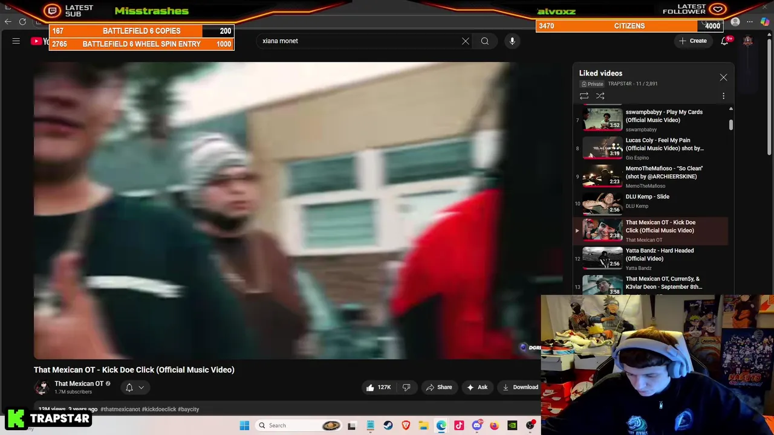Open the Copilot icon in browser toolbar

pyautogui.click(x=765, y=22)
